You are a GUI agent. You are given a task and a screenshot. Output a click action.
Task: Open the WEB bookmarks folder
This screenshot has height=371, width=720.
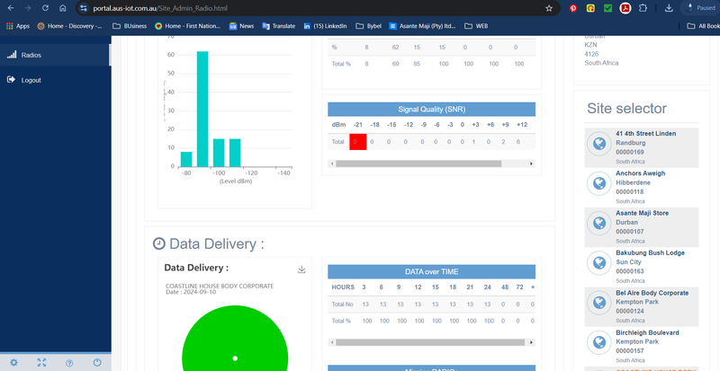[x=476, y=26]
